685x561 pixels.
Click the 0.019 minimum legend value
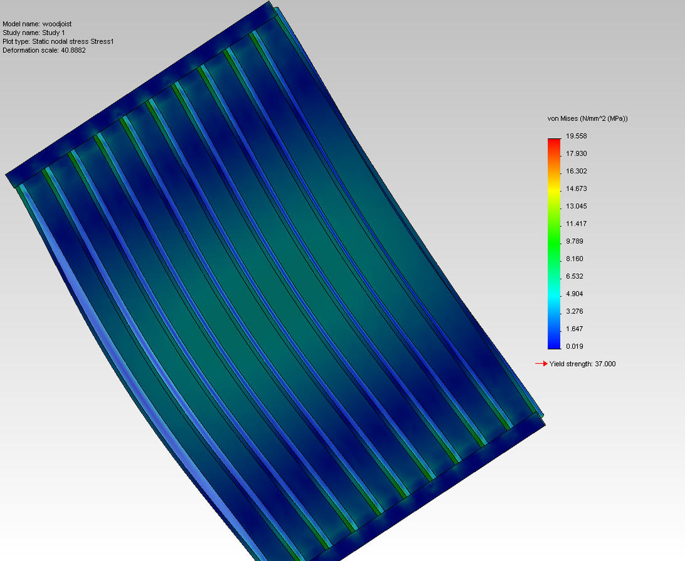click(x=575, y=346)
